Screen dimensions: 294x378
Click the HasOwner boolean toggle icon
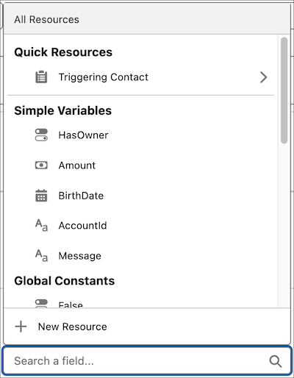(x=41, y=135)
